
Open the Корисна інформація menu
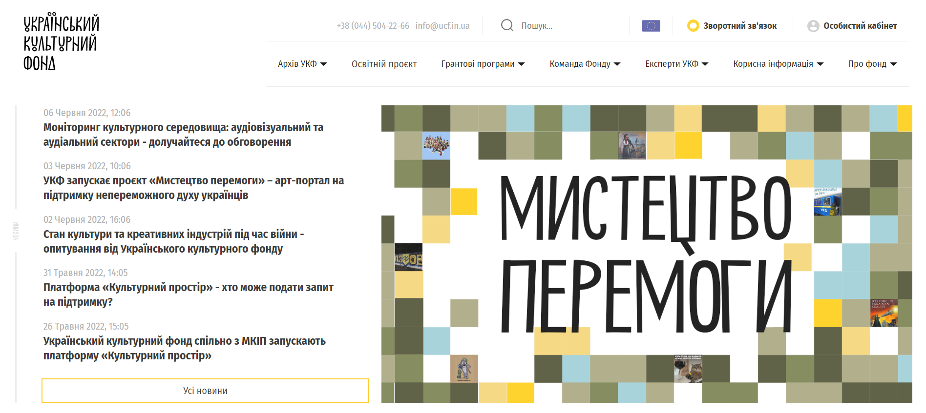click(778, 64)
